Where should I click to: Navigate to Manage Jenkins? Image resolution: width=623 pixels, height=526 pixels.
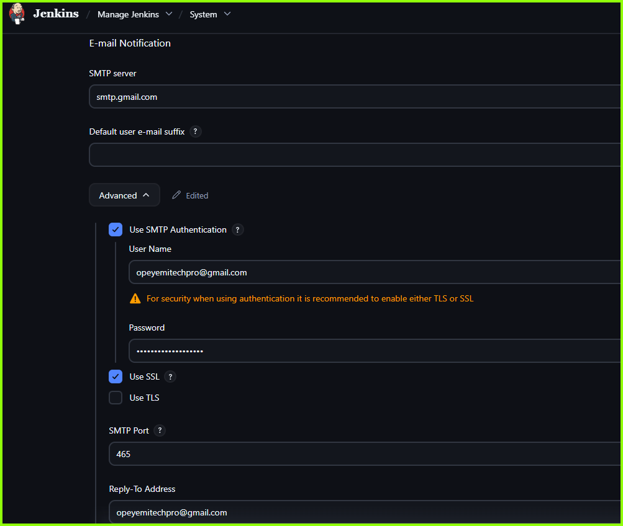point(128,14)
